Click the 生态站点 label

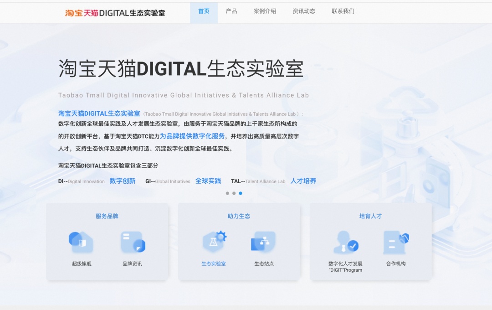point(264,264)
